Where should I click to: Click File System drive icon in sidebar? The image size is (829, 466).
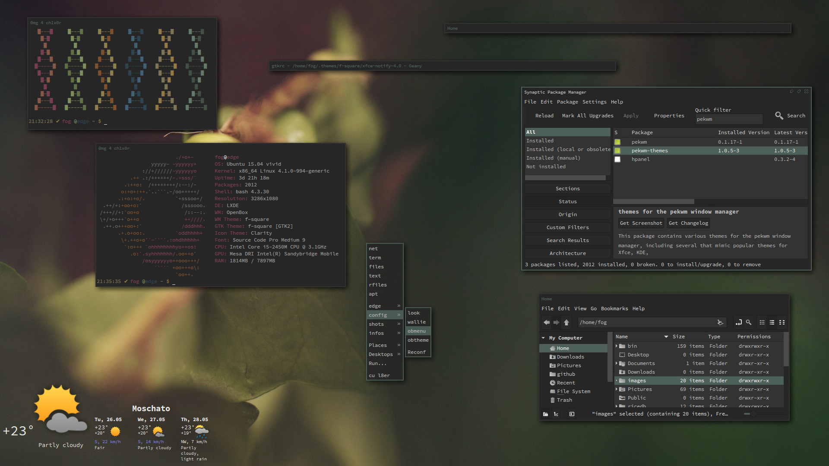[x=552, y=391]
